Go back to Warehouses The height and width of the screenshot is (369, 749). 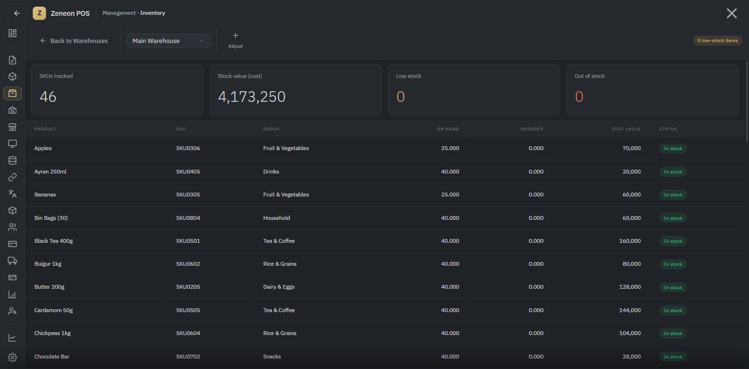tap(74, 41)
